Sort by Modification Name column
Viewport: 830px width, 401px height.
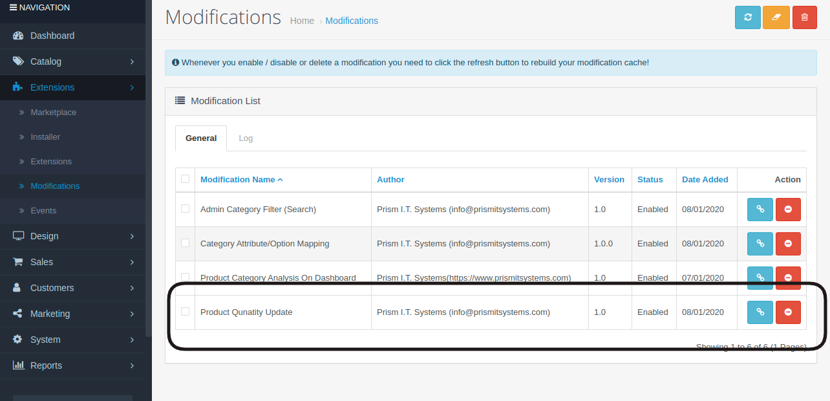241,180
